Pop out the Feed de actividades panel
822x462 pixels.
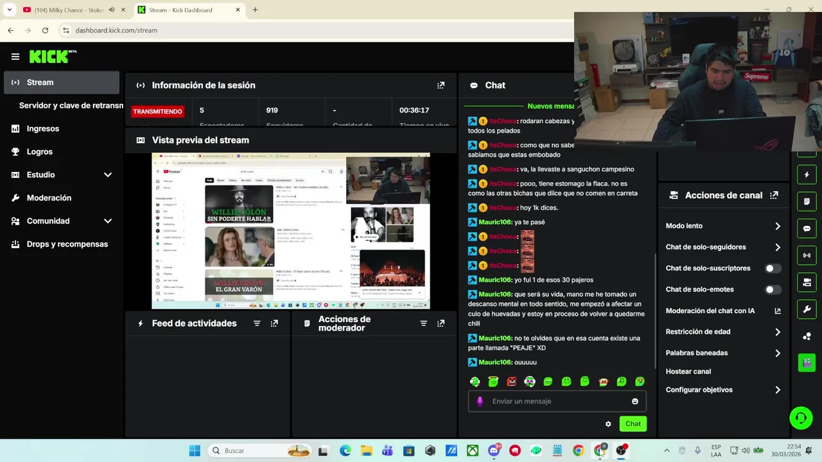[x=274, y=323]
